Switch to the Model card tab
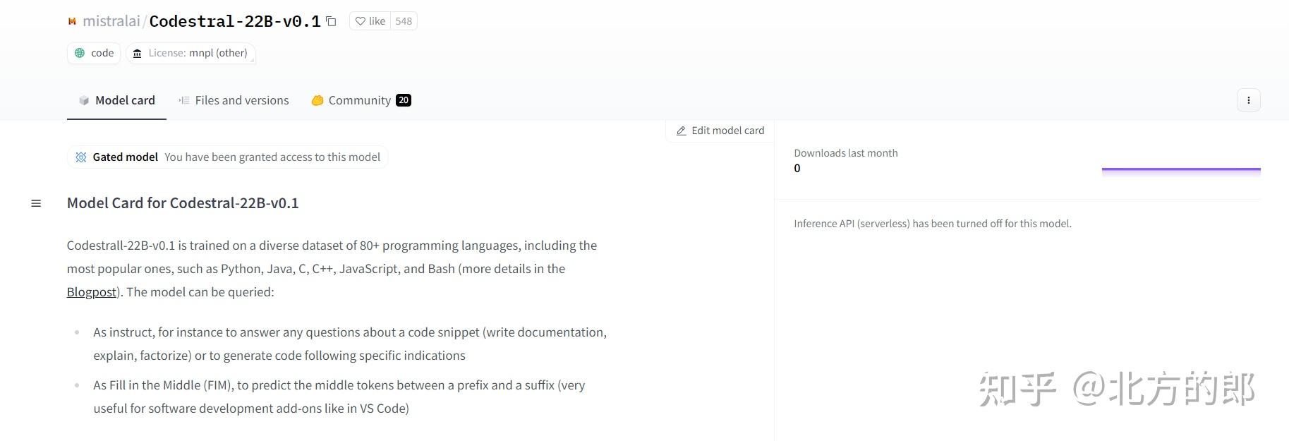 point(117,100)
